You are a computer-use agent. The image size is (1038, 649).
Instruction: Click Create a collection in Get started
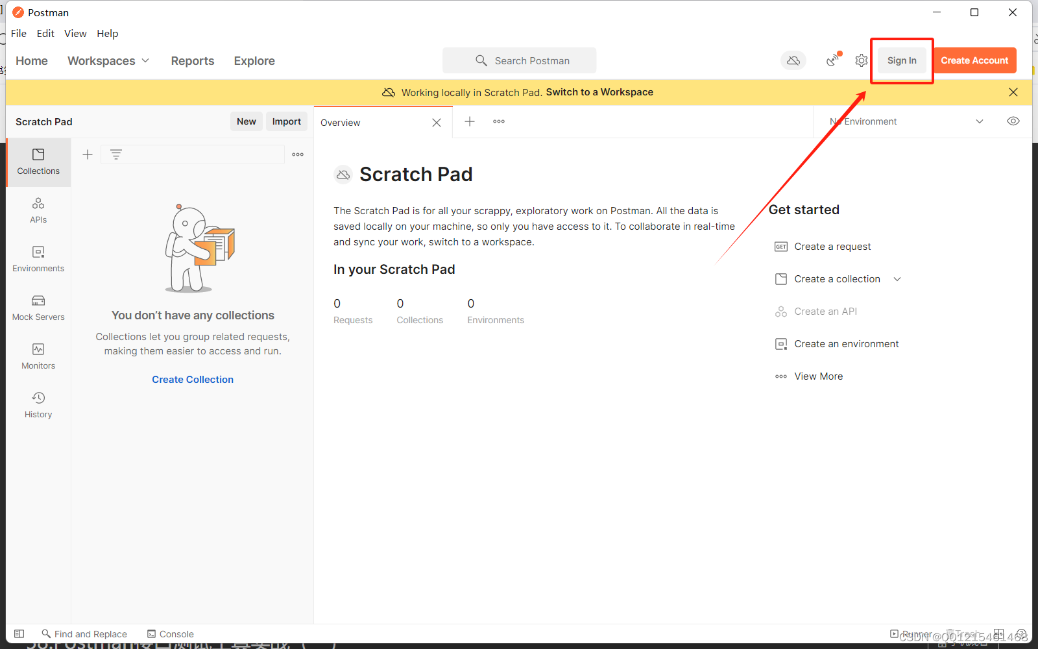click(837, 279)
